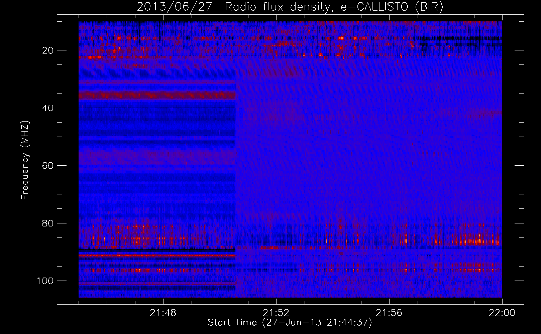Viewport: 541px width, 334px height.
Task: Click the 100 MHz frequency tick label
Action: tap(45, 281)
